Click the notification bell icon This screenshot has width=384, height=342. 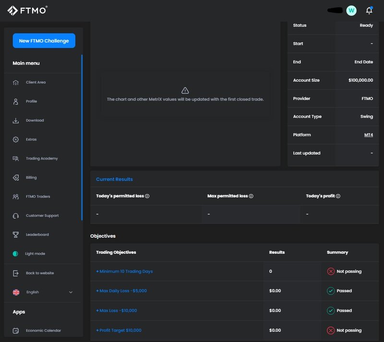(x=369, y=11)
